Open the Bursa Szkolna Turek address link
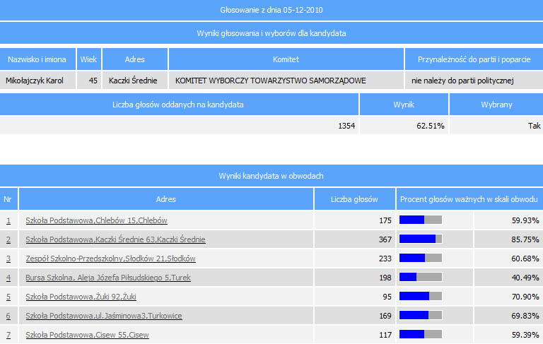 (x=107, y=278)
